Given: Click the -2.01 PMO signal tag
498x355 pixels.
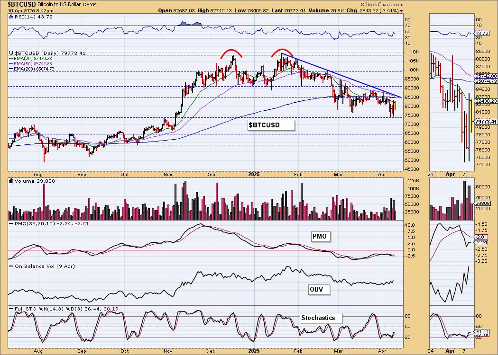Looking at the screenshot, I should pos(481,237).
